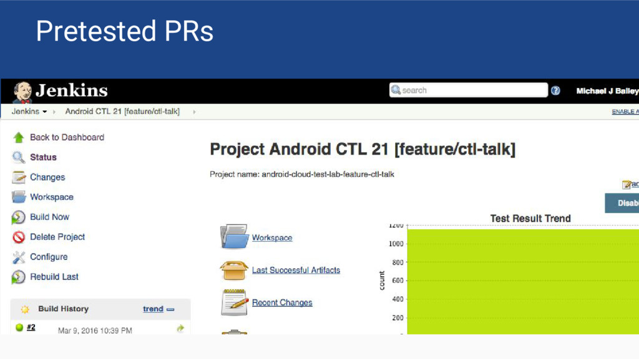The height and width of the screenshot is (359, 639).
Task: Click the 'Mar 9, 2016 10:39 PM' build timestamp
Action: tap(95, 330)
